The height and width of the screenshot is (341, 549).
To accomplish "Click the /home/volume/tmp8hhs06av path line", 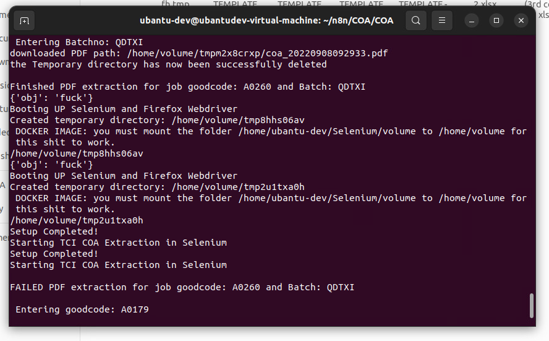I will coord(77,153).
